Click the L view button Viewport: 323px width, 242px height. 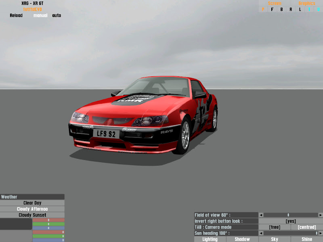click(300, 9)
